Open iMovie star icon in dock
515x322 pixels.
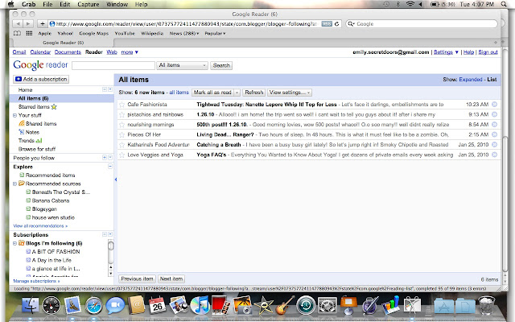263,306
